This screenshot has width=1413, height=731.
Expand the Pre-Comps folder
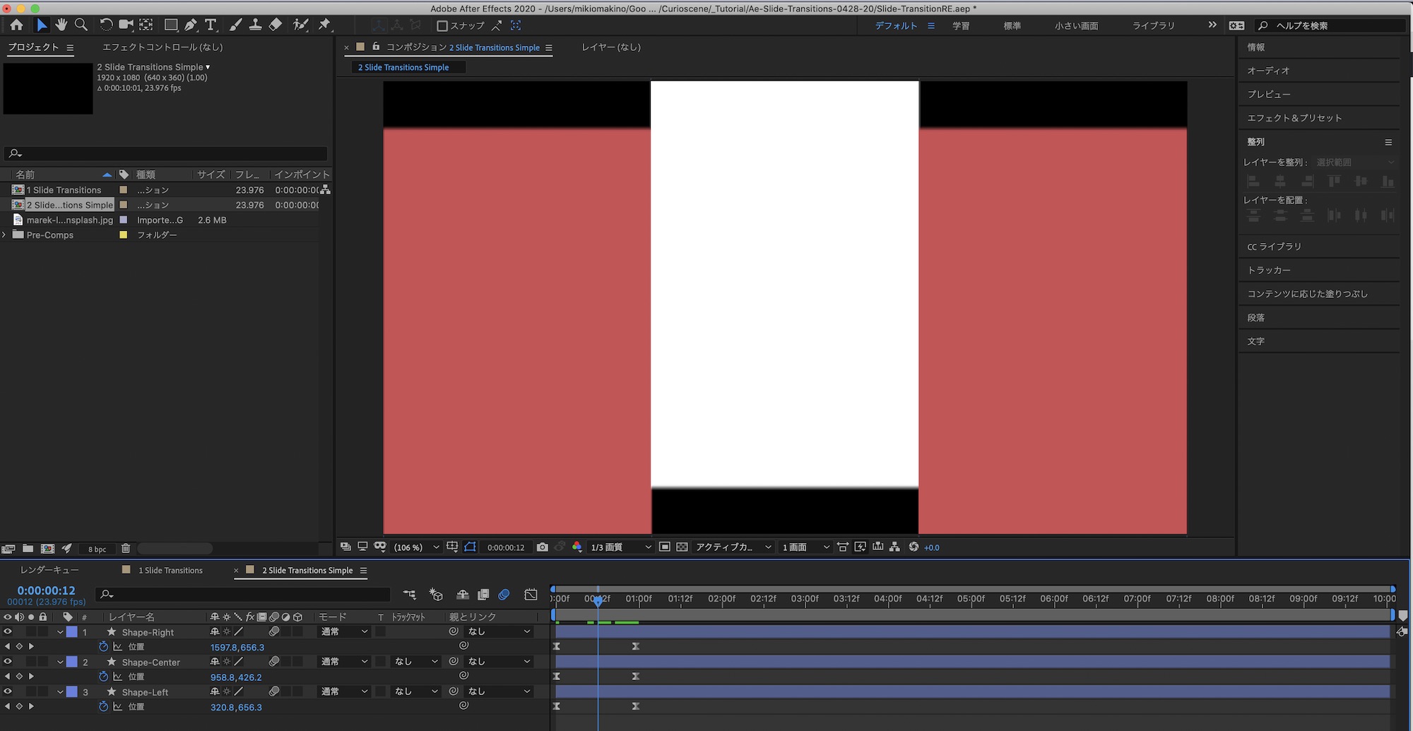tap(5, 235)
